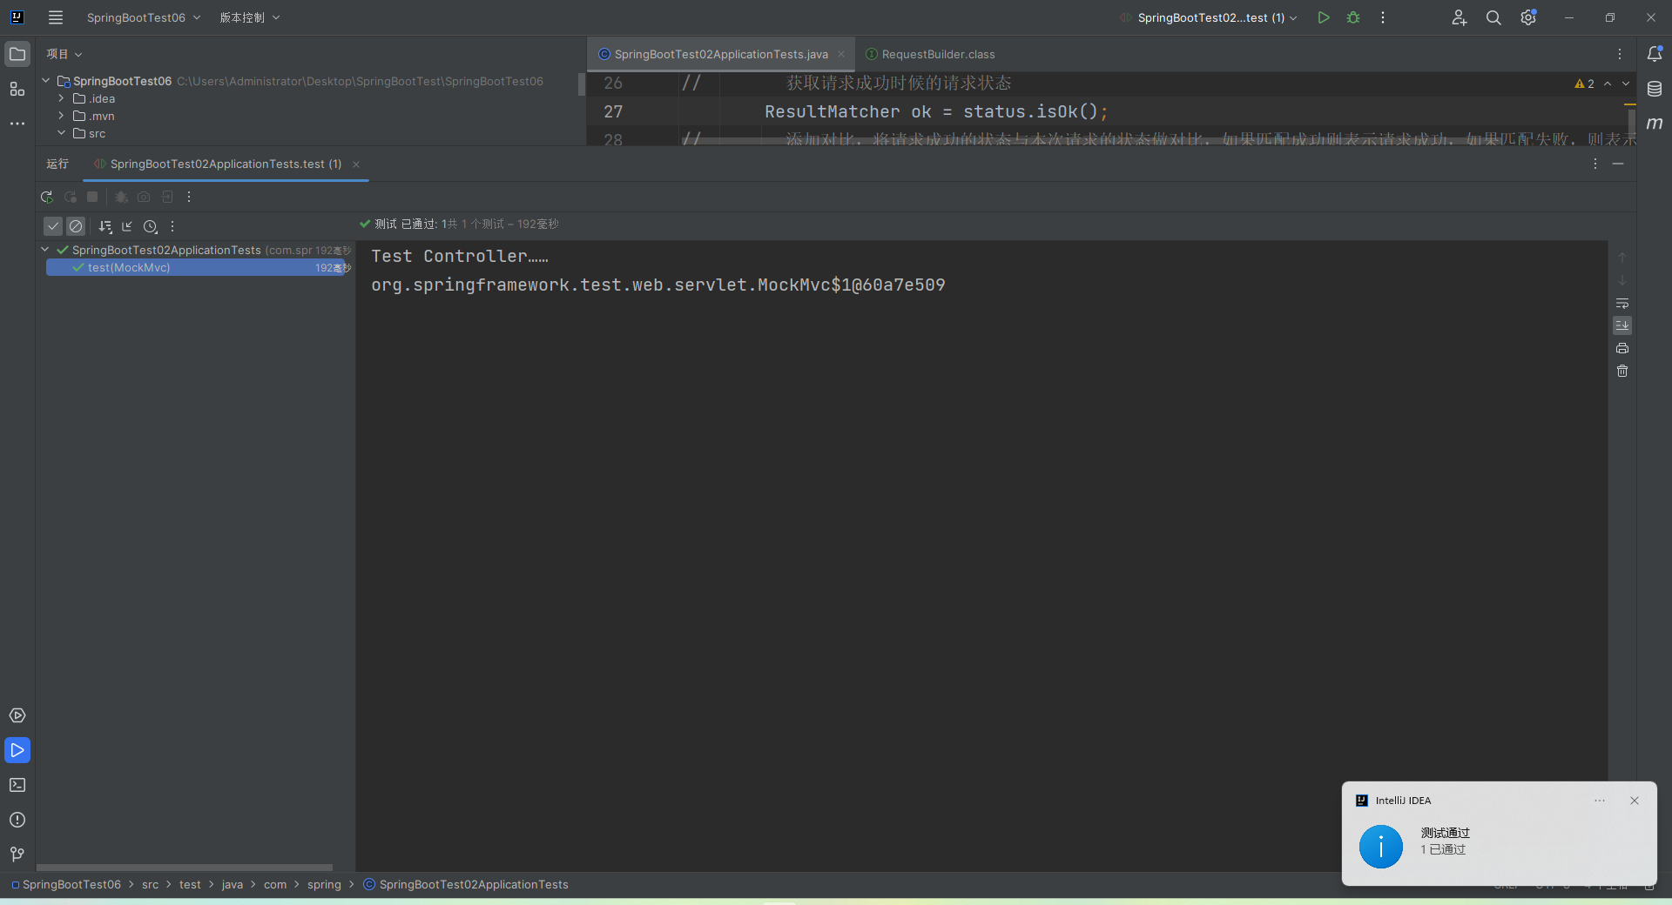Go to next highlighted problem arrow in editor

click(x=1626, y=84)
